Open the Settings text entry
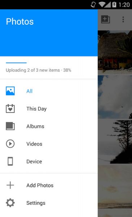This screenshot has width=132, height=217. click(36, 203)
